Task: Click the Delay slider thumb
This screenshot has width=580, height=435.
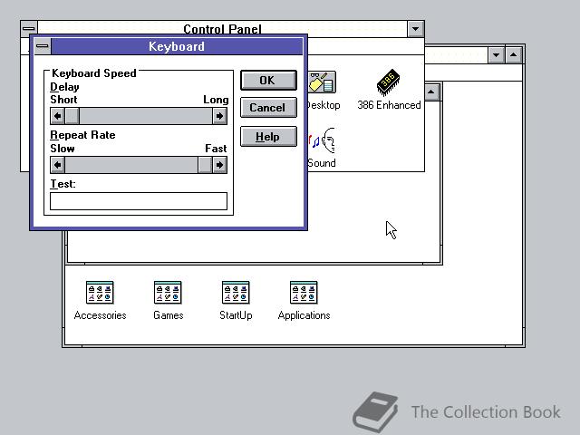Action: tap(72, 116)
